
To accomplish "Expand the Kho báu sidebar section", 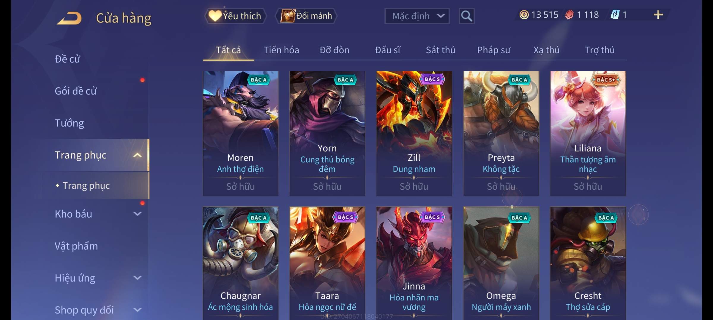I will coord(137,214).
